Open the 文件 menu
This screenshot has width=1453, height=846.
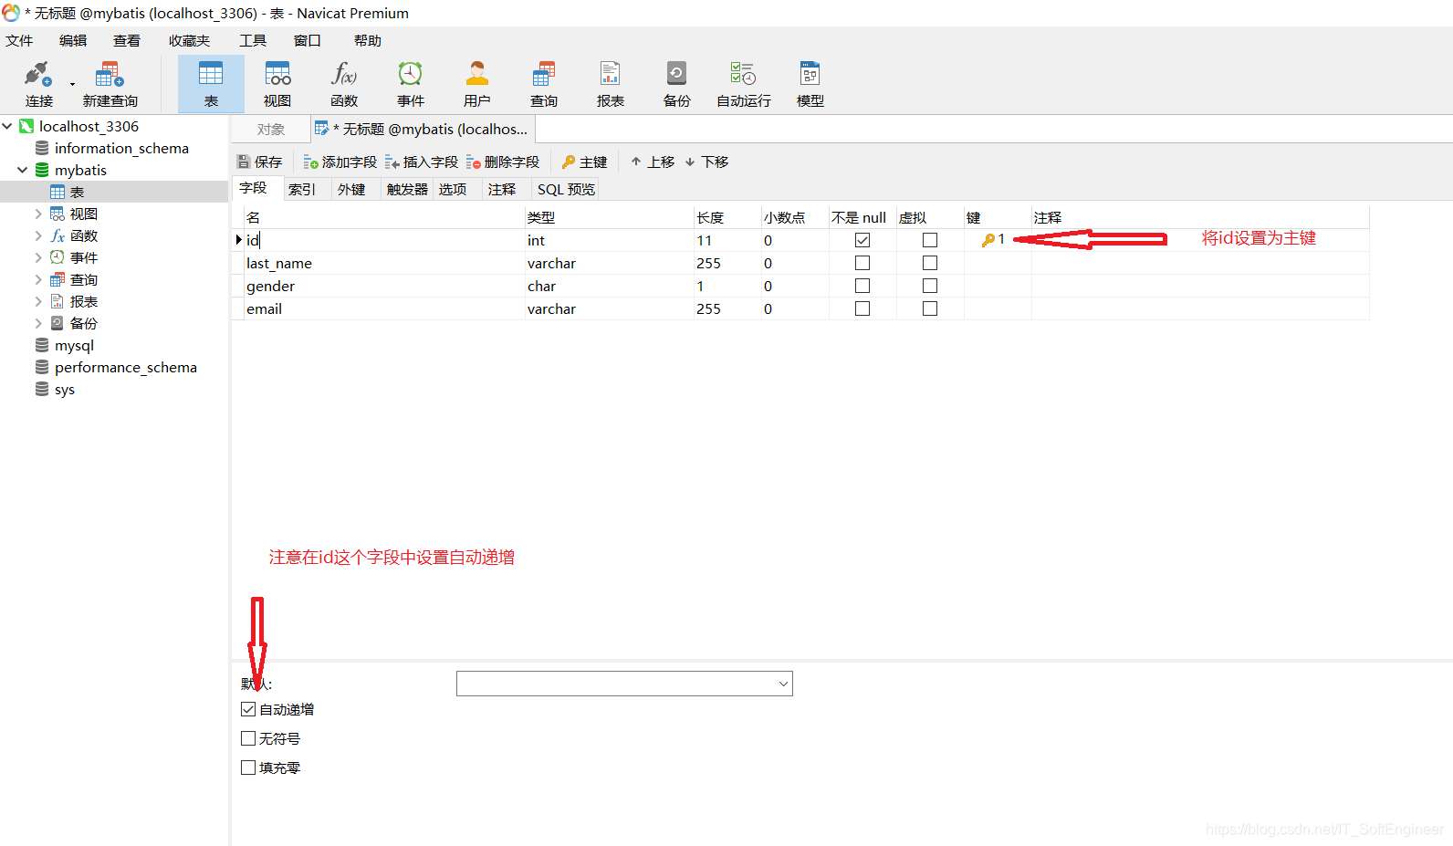point(19,40)
